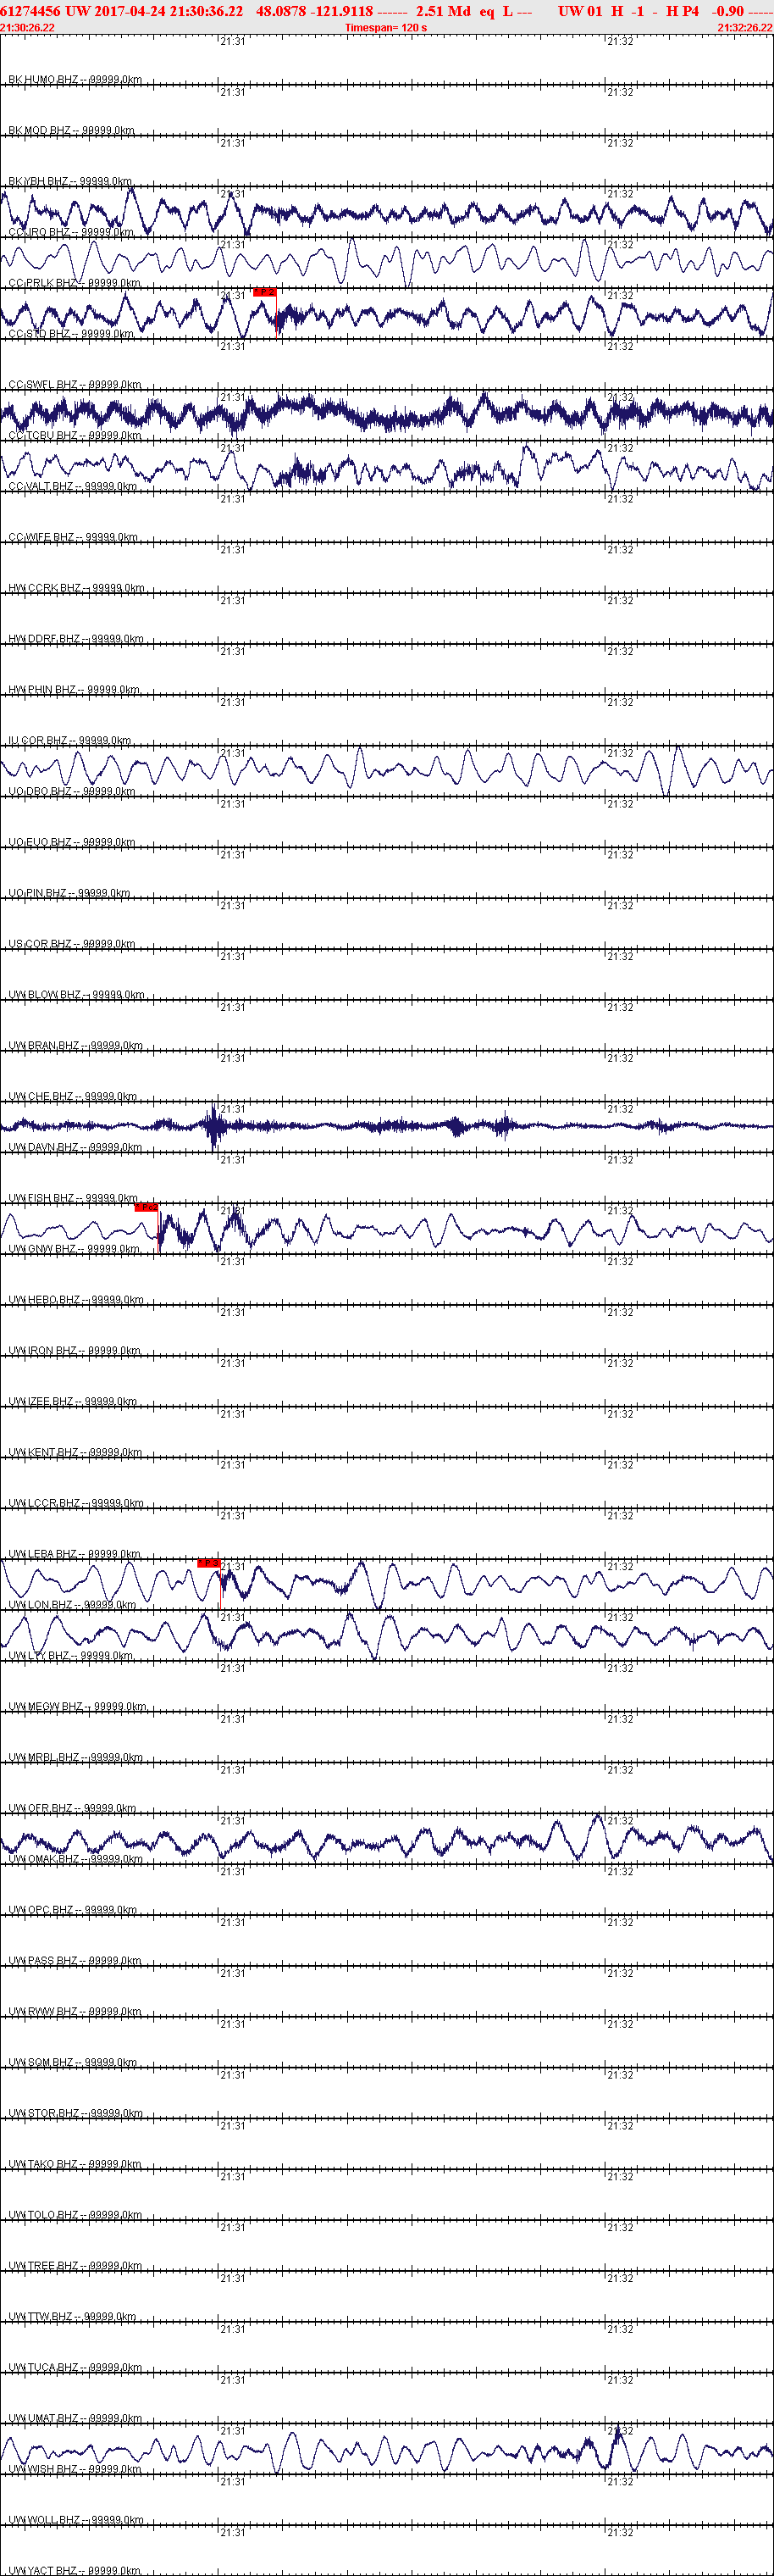Click the UW.UMAT.BHZ station label

75,2418
